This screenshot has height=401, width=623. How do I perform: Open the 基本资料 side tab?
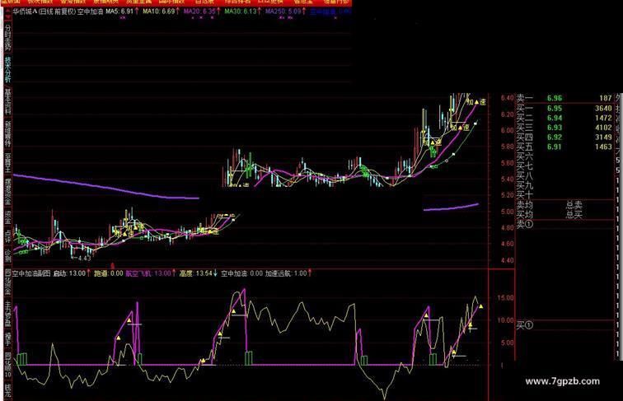point(7,102)
